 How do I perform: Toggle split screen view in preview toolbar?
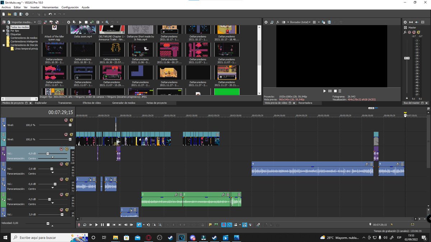283,22
